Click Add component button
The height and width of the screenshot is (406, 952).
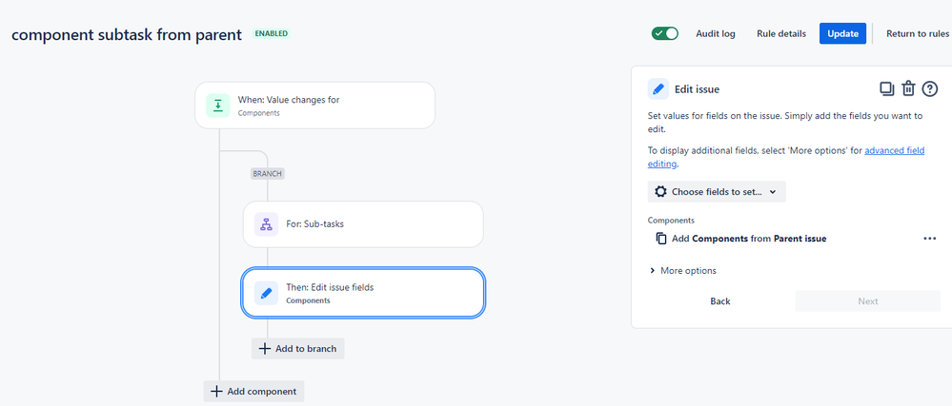pyautogui.click(x=253, y=391)
